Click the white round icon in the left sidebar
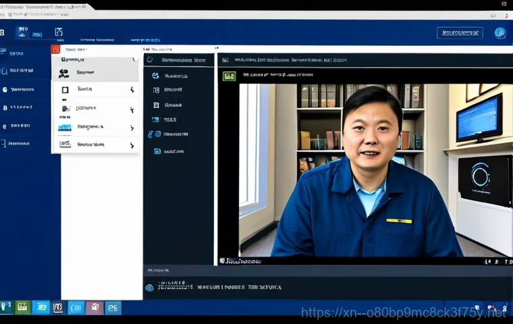The width and height of the screenshot is (513, 324). pos(5,90)
